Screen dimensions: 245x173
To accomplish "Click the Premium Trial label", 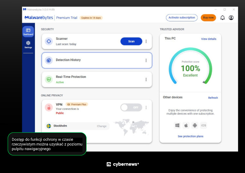I will [67, 18].
